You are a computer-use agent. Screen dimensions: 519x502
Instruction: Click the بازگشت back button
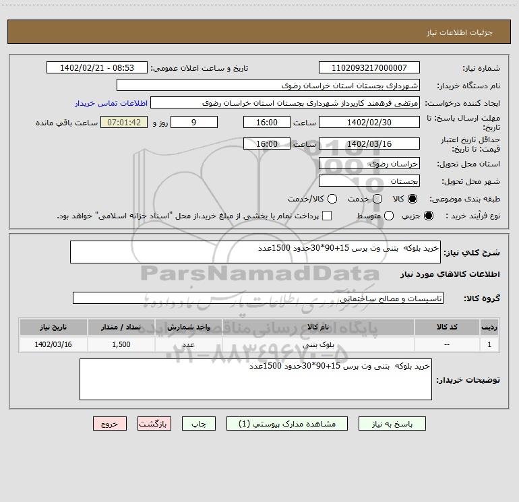154,424
